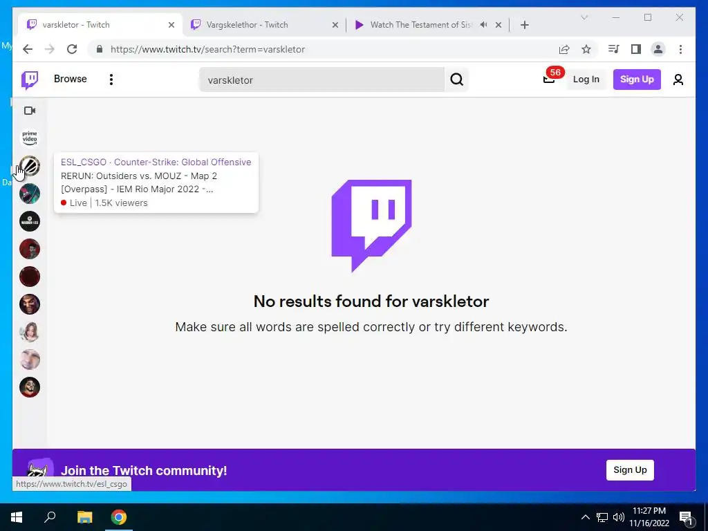The height and width of the screenshot is (531, 708).
Task: Open the volume control in tray
Action: coord(619,517)
